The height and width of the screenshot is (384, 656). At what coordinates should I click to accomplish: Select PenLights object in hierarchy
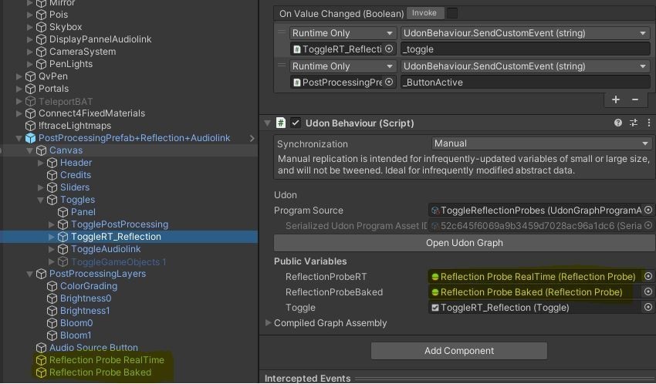(x=71, y=64)
